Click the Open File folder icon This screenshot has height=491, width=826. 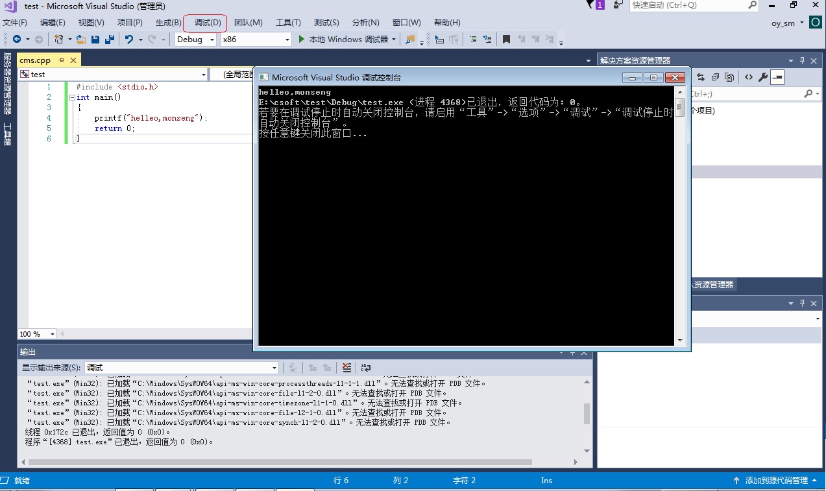(81, 40)
